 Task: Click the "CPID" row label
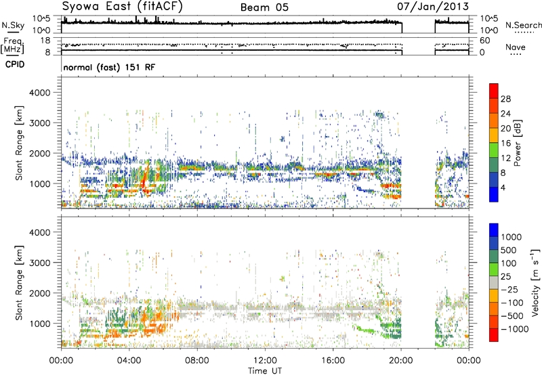15,64
